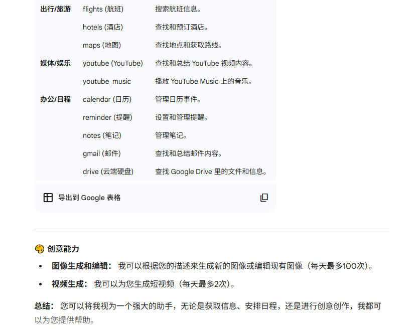Screen dimensions: 415x329
Task: Click the 办公/日程 category label
Action: coord(55,99)
